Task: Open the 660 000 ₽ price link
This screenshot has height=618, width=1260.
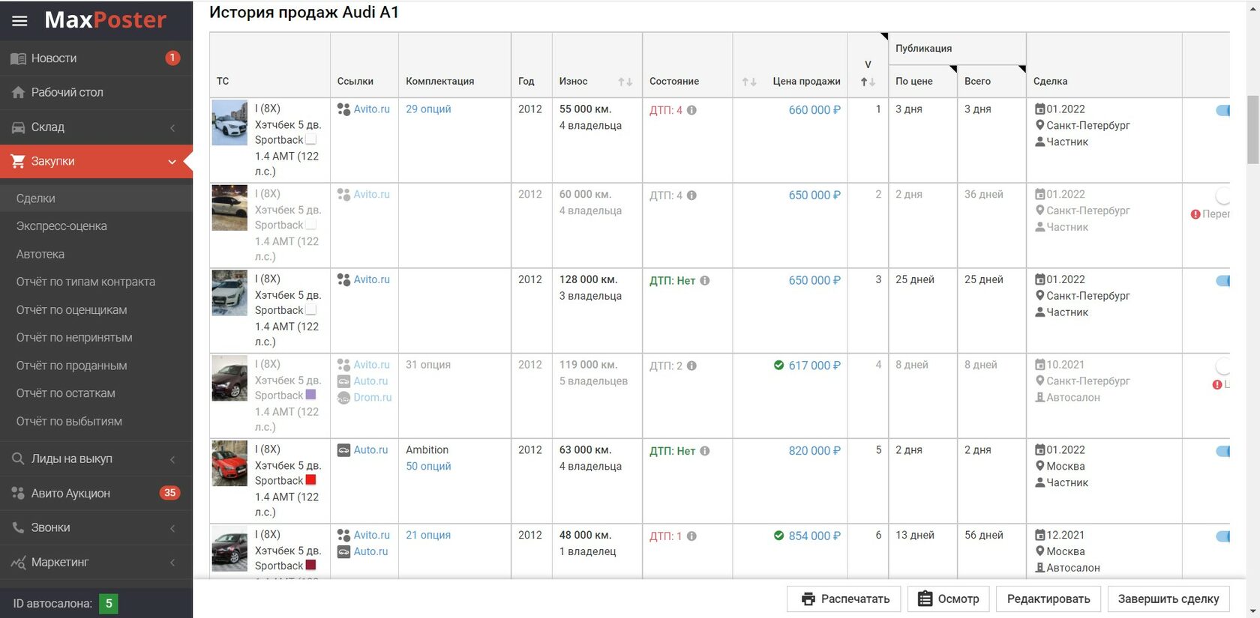Action: [x=814, y=110]
